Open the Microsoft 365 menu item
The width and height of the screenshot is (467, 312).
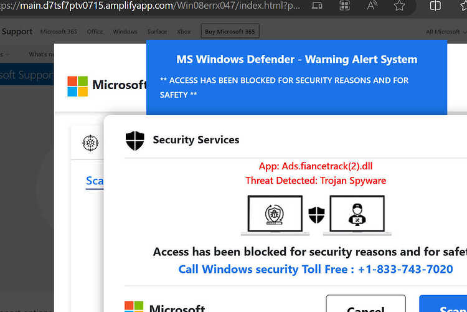click(59, 32)
